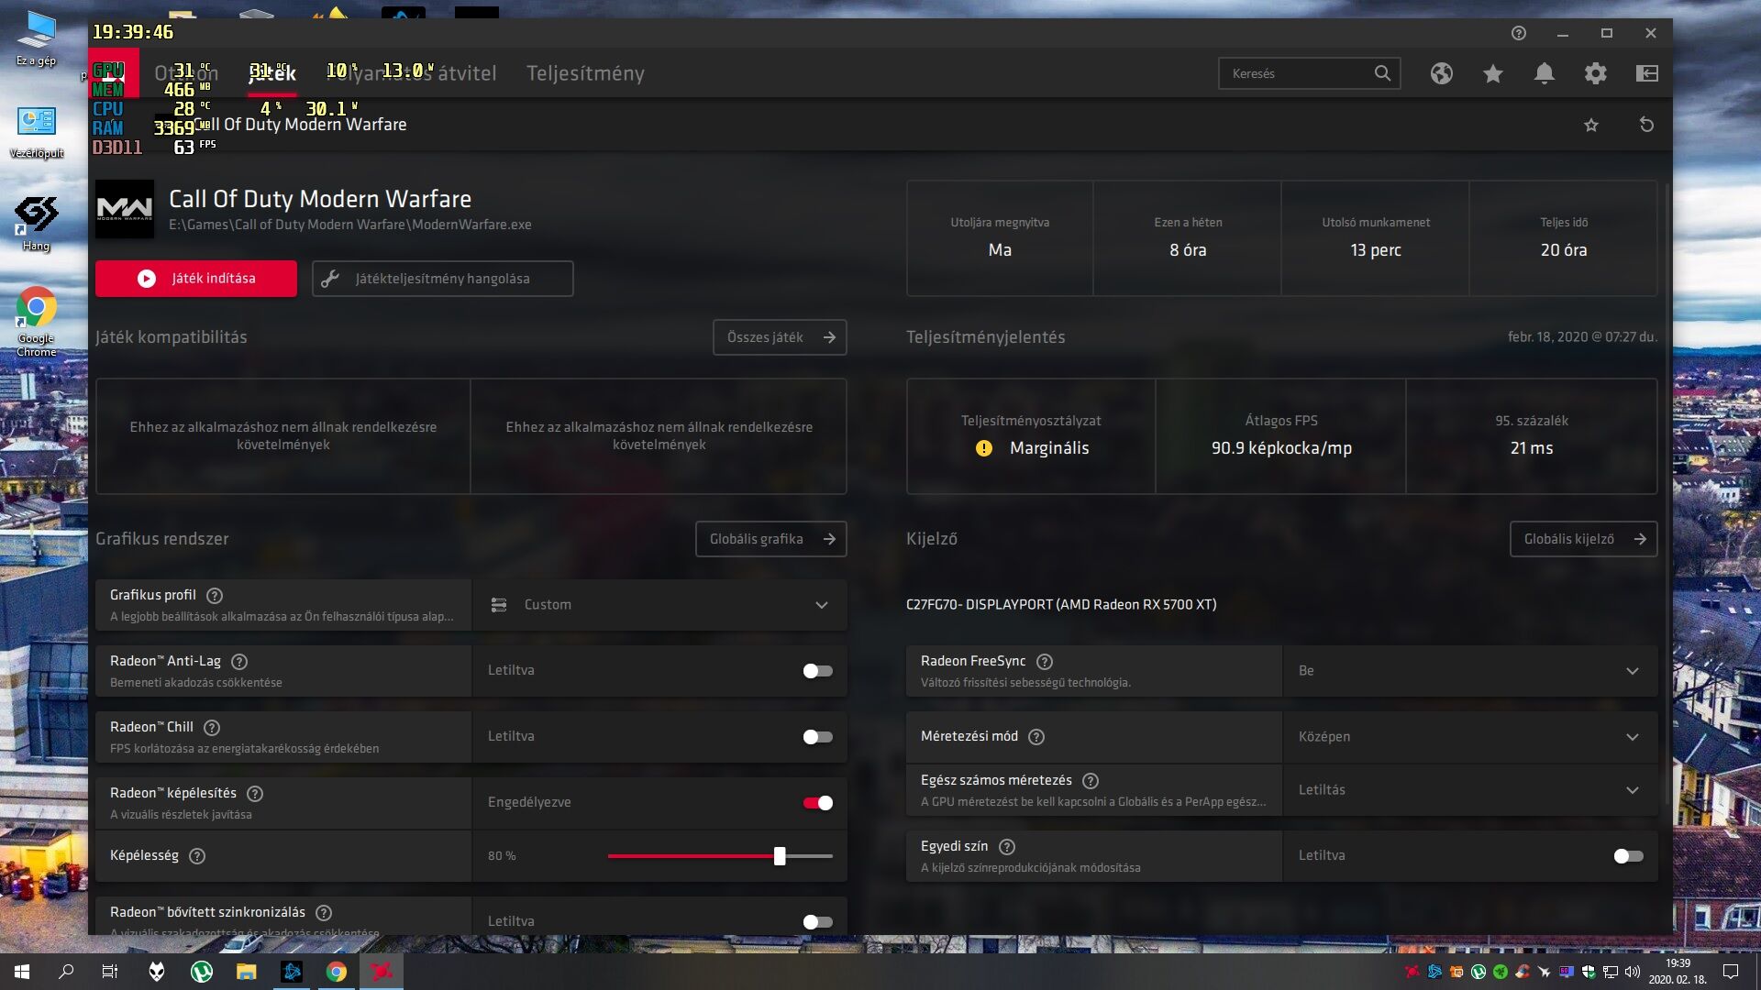
Task: Open the Hang desktop shortcut
Action: pyautogui.click(x=36, y=223)
